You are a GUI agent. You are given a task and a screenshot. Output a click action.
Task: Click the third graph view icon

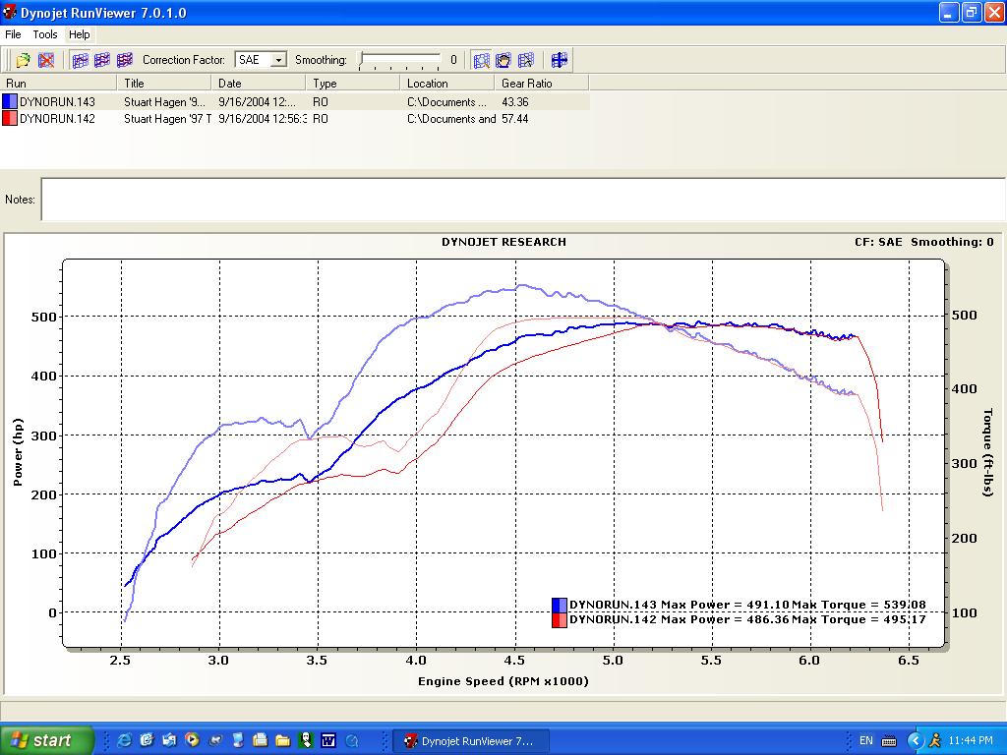pyautogui.click(x=122, y=60)
